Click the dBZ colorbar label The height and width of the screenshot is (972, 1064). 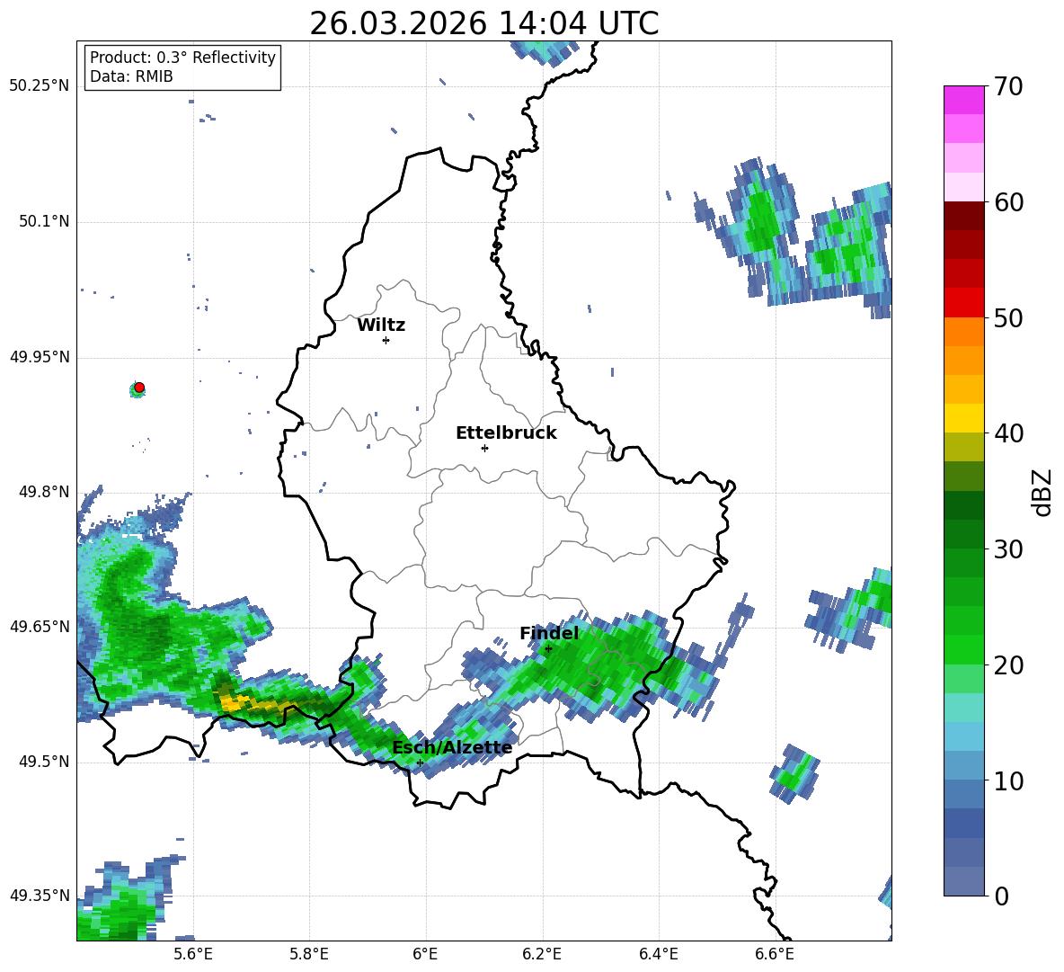coord(1043,492)
